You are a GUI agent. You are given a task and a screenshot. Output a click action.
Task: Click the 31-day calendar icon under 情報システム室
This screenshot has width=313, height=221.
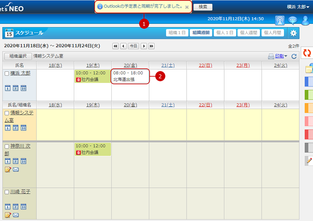click(x=24, y=128)
